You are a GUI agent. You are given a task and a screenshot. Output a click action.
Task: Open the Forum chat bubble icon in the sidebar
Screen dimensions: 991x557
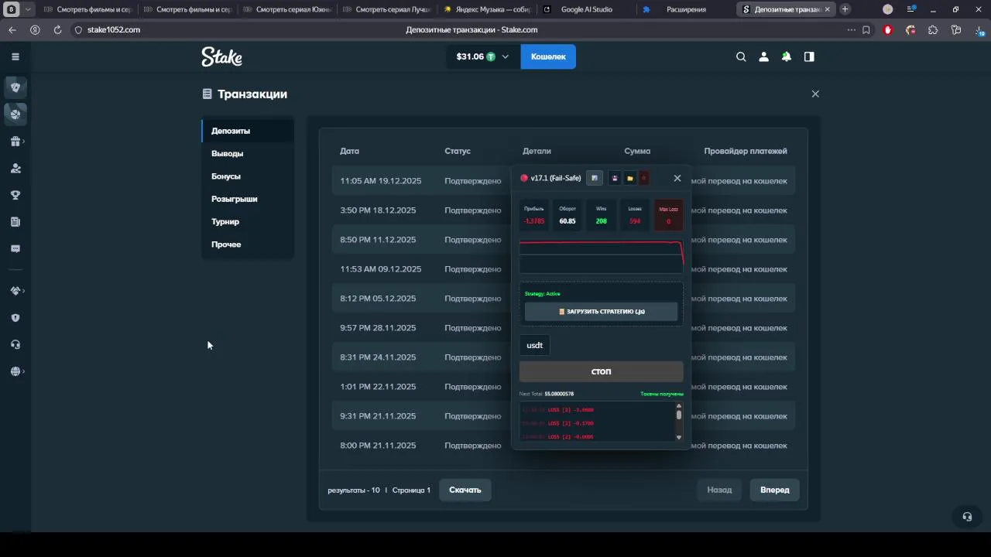[x=15, y=249]
